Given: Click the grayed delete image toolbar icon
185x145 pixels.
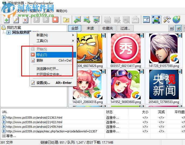Looking at the screenshot, I should 117,20.
